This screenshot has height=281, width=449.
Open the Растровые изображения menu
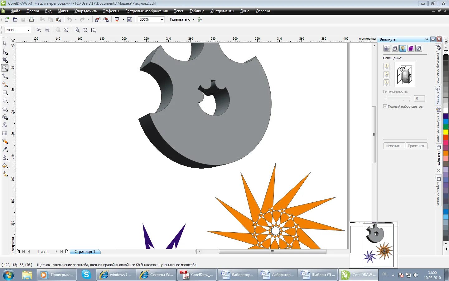pyautogui.click(x=146, y=11)
